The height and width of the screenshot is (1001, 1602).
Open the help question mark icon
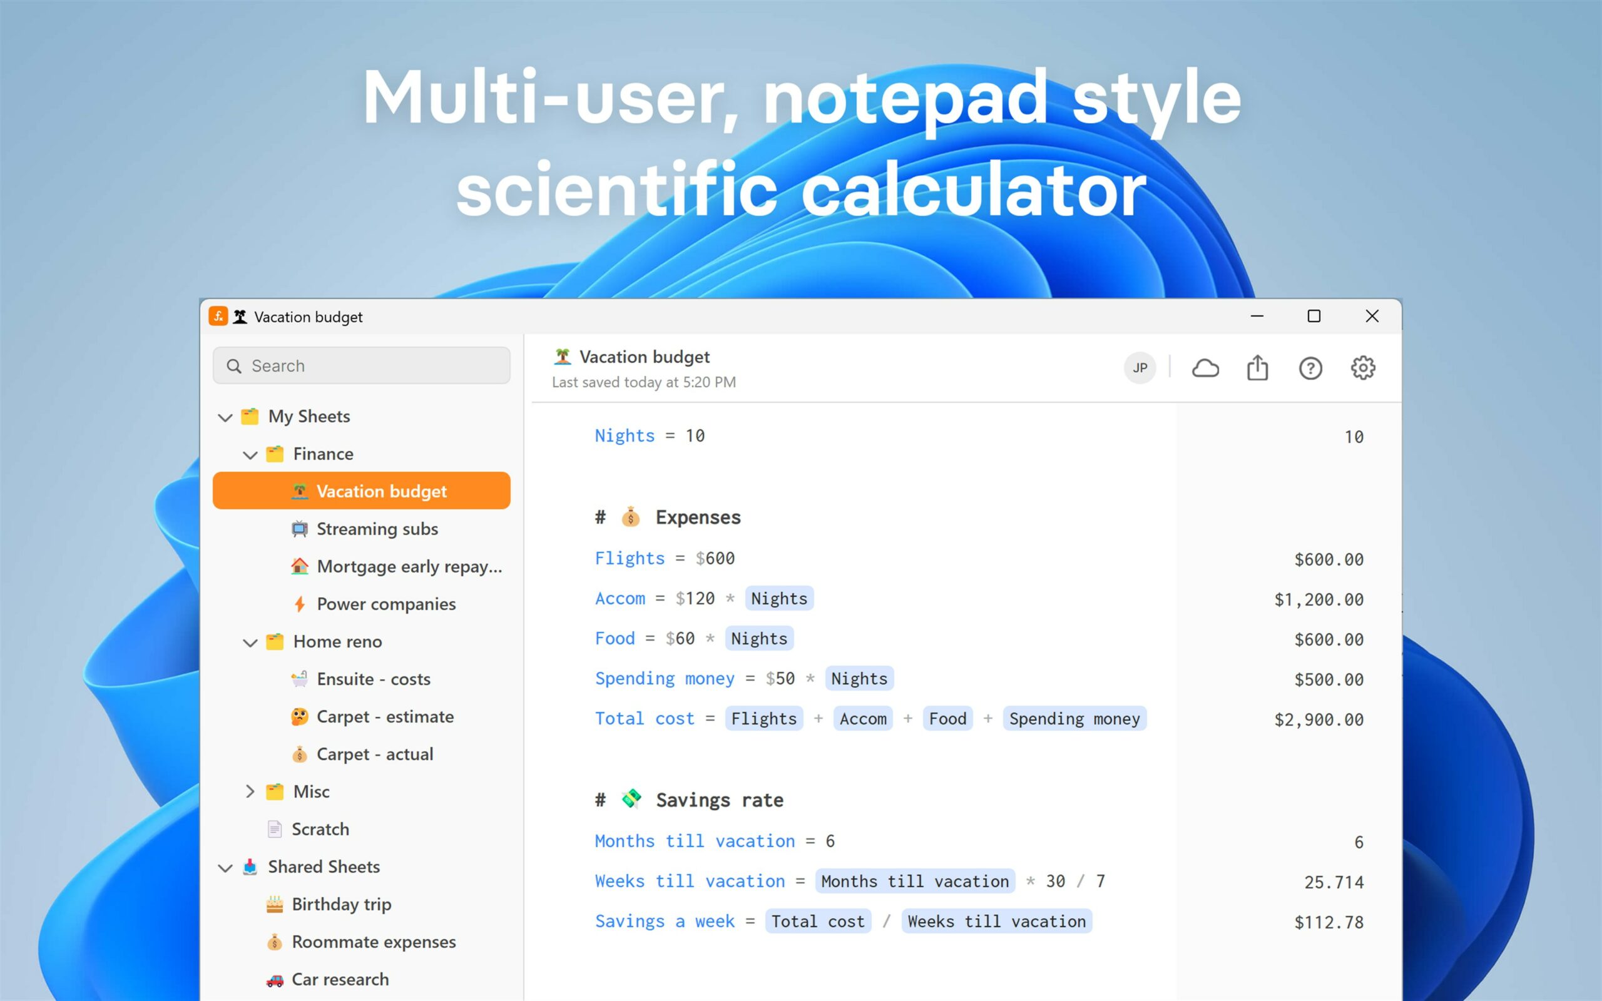[x=1310, y=368]
